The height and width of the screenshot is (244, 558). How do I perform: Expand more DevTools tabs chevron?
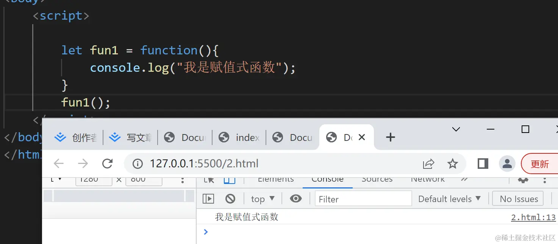[464, 179]
